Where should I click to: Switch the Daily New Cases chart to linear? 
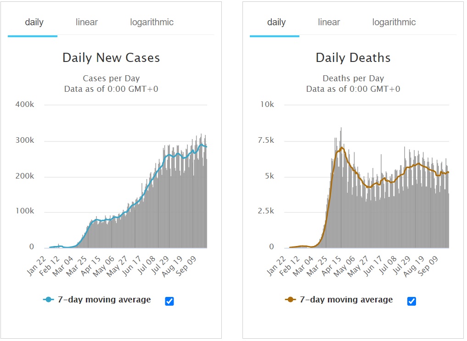tap(87, 22)
